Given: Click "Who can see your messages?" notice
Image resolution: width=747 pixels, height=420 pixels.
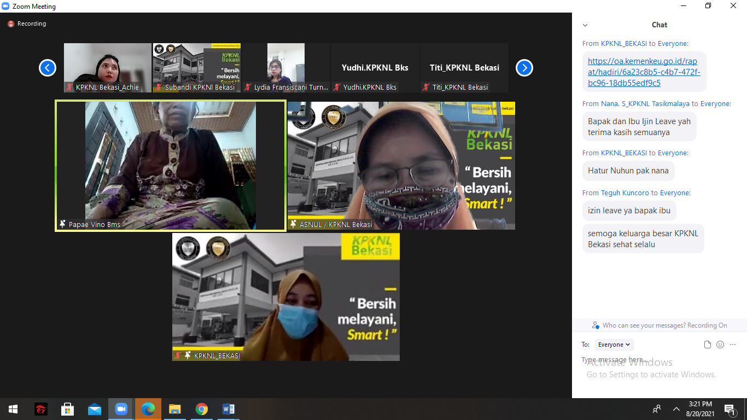Looking at the screenshot, I should pos(660,325).
